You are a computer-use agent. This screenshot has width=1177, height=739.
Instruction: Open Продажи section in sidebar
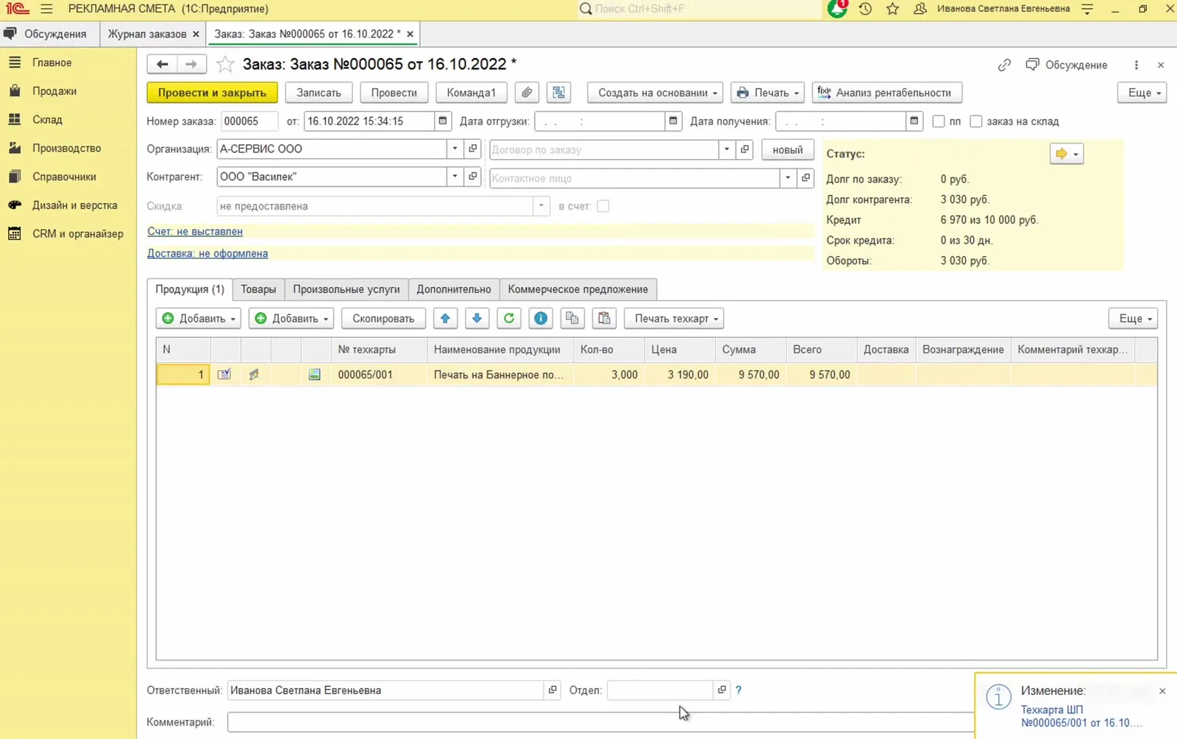tap(54, 91)
